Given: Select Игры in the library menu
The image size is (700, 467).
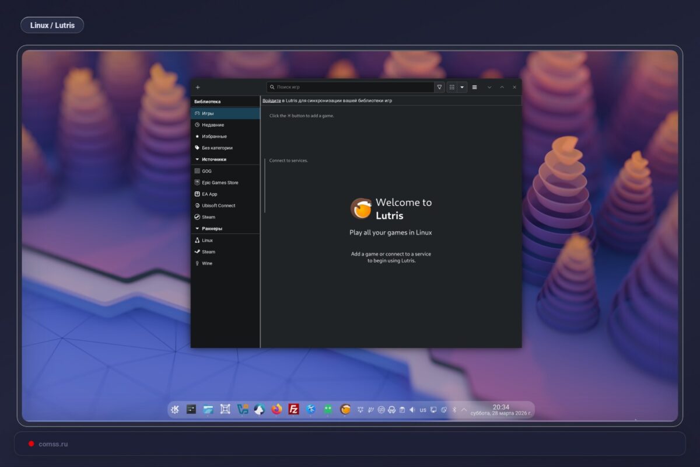Looking at the screenshot, I should point(208,113).
